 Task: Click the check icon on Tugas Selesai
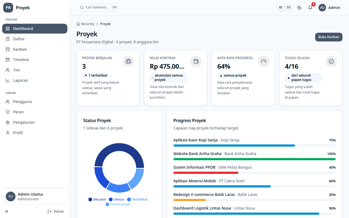point(331,61)
